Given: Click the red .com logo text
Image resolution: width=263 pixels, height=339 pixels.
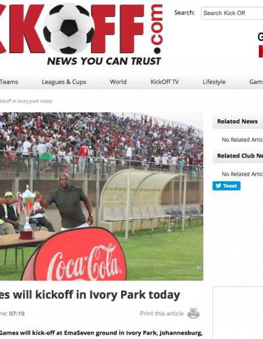Looking at the screenshot, I should click(157, 29).
